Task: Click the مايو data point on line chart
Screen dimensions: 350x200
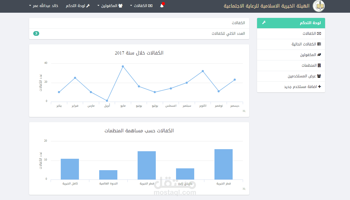Action: point(123,66)
